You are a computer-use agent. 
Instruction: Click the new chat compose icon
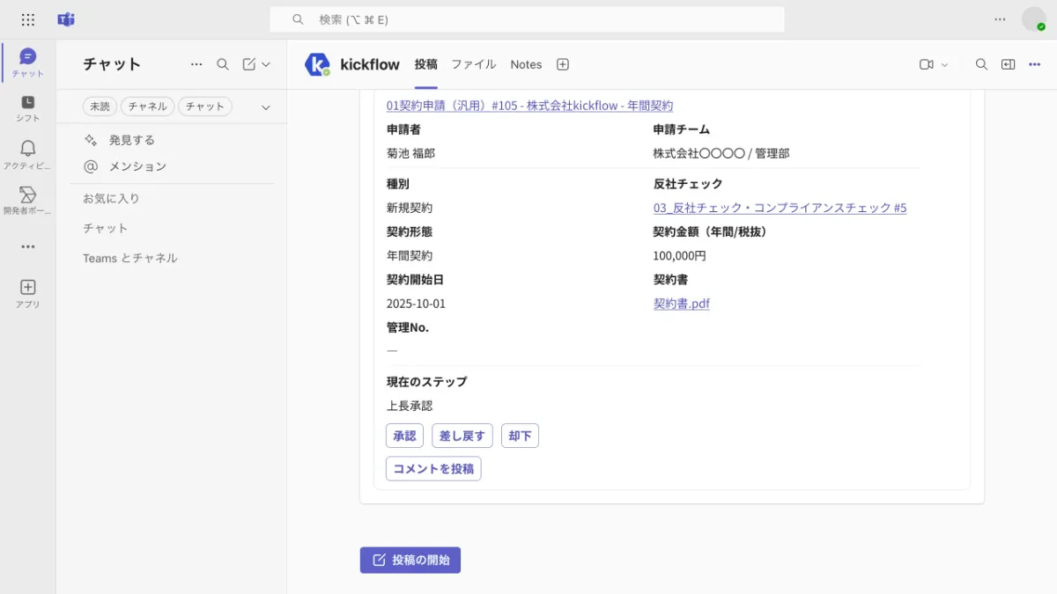point(249,64)
